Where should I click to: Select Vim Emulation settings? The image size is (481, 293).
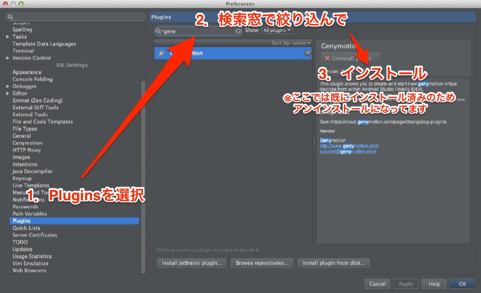30,264
